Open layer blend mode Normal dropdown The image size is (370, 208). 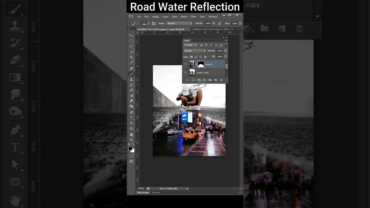[195, 51]
